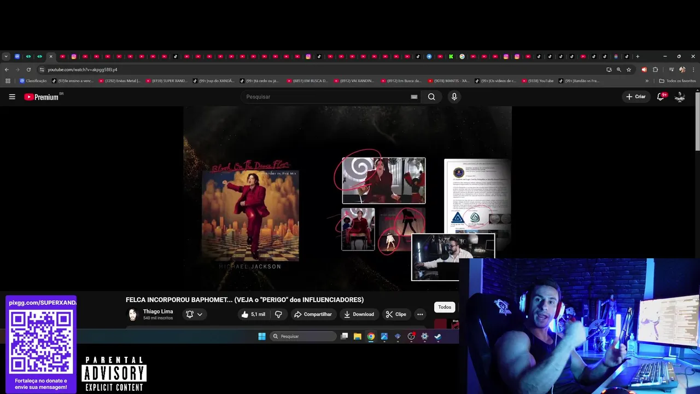The width and height of the screenshot is (700, 394).
Task: Click the Clipe button
Action: 396,314
